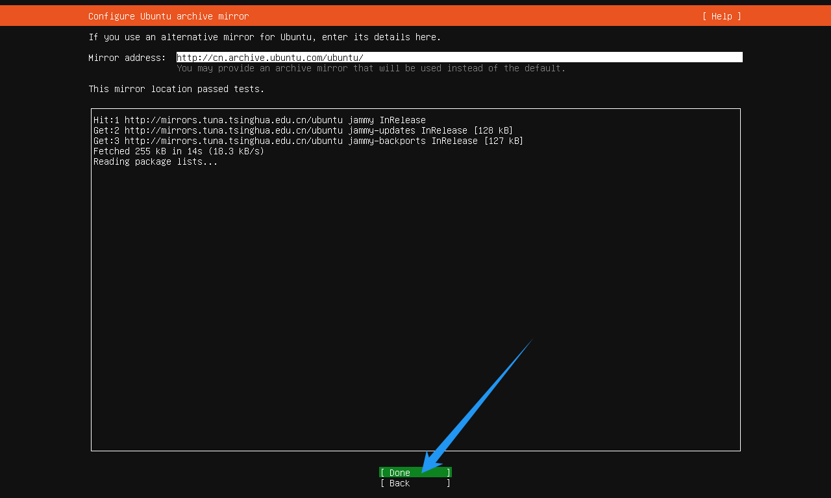Click the 'Fetched 255 kB in 14s' line
The width and height of the screenshot is (831, 498).
[179, 151]
